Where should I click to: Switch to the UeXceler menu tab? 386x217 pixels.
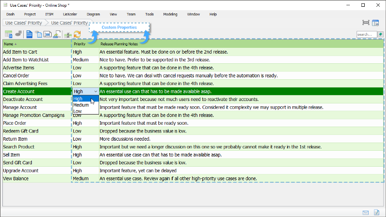pyautogui.click(x=70, y=14)
